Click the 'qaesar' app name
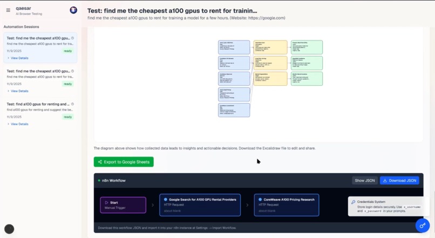The height and width of the screenshot is (238, 435). (x=23, y=8)
